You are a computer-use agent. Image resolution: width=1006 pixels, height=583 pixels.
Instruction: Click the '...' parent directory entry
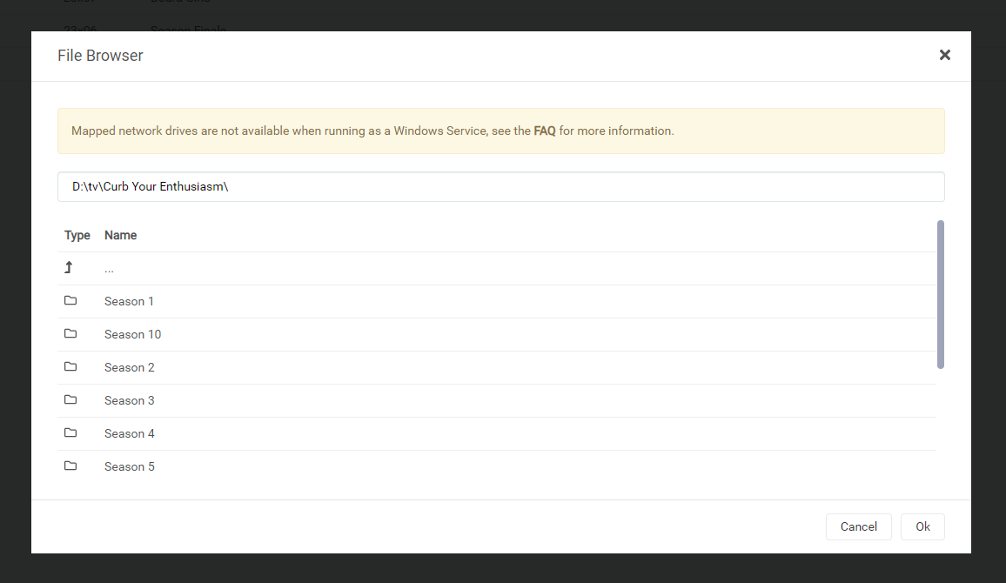pos(109,270)
